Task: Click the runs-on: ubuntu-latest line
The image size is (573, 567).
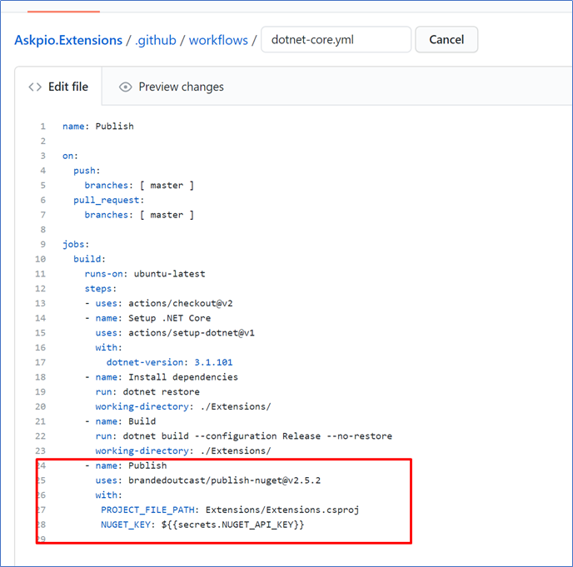Action: (145, 274)
